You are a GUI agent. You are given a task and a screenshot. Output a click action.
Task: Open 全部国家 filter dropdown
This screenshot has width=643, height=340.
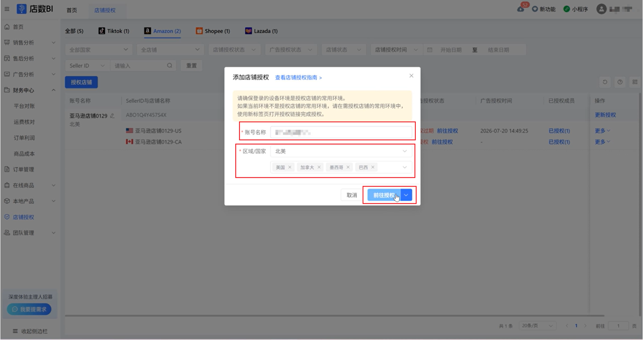(99, 50)
